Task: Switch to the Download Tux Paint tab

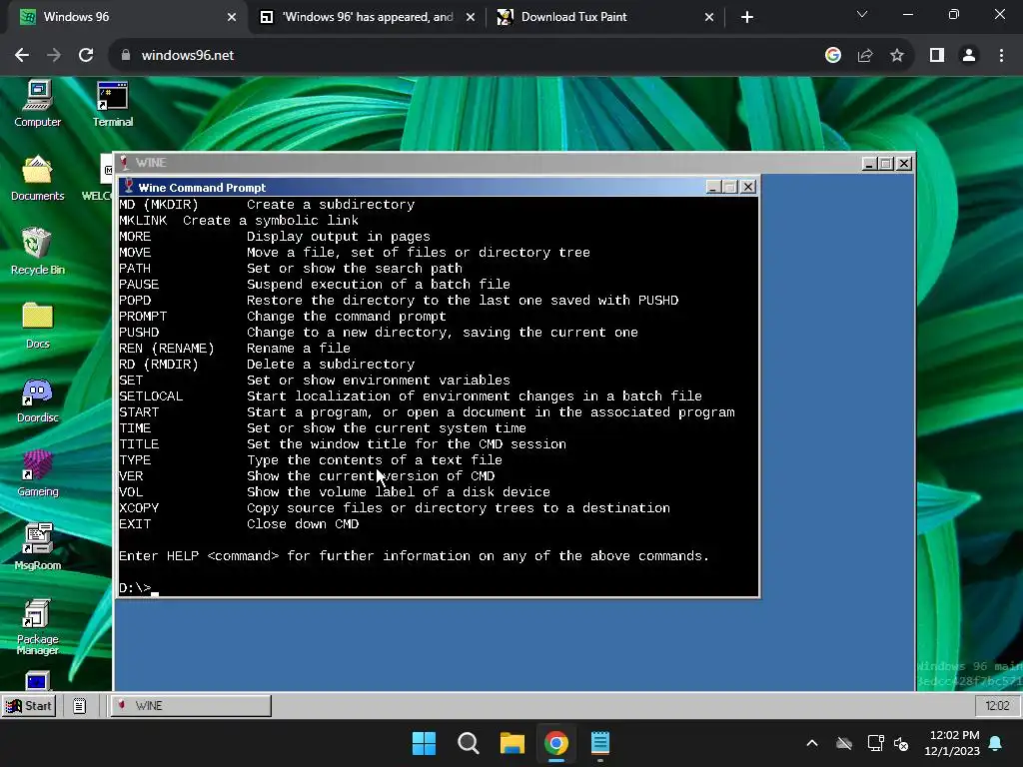Action: click(x=603, y=17)
